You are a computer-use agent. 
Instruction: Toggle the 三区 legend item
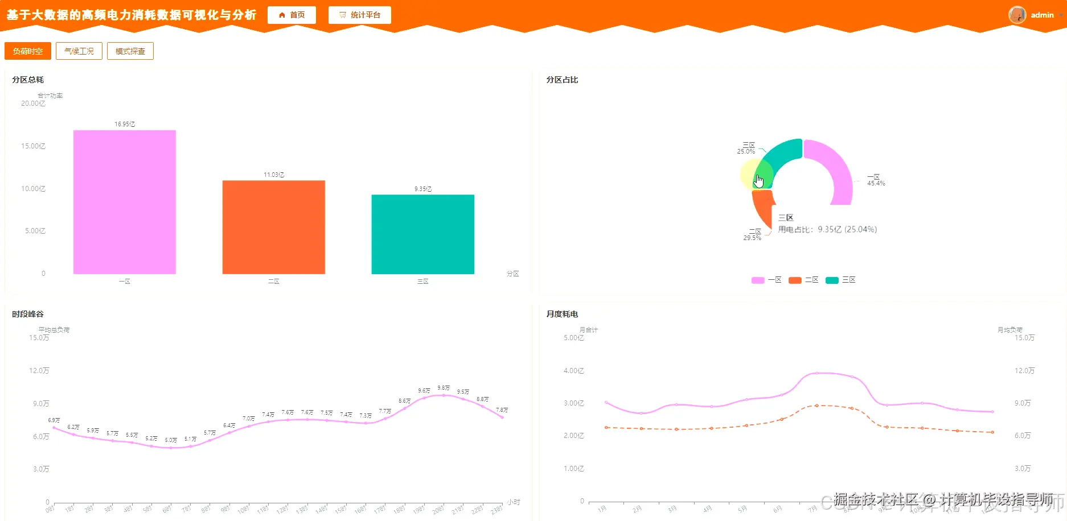coord(840,280)
